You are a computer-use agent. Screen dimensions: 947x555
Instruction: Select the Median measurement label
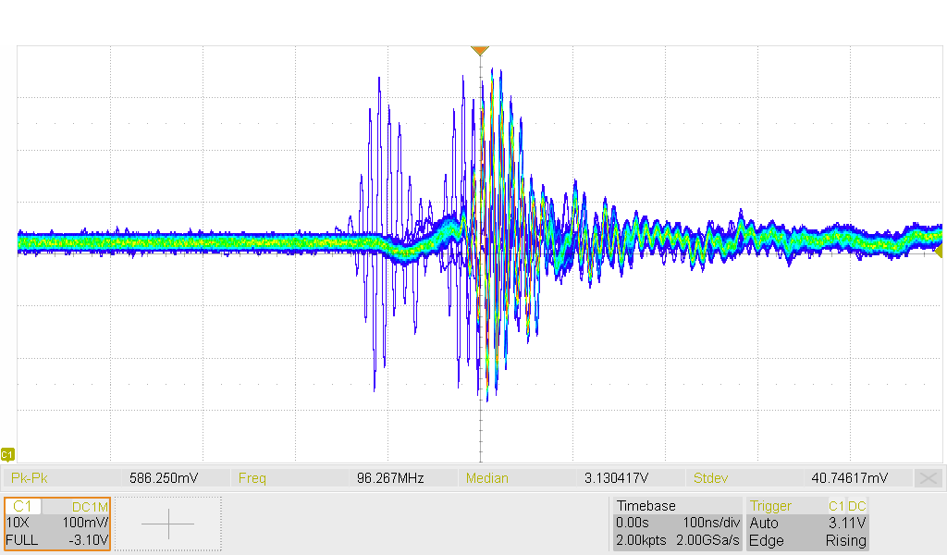pyautogui.click(x=486, y=478)
